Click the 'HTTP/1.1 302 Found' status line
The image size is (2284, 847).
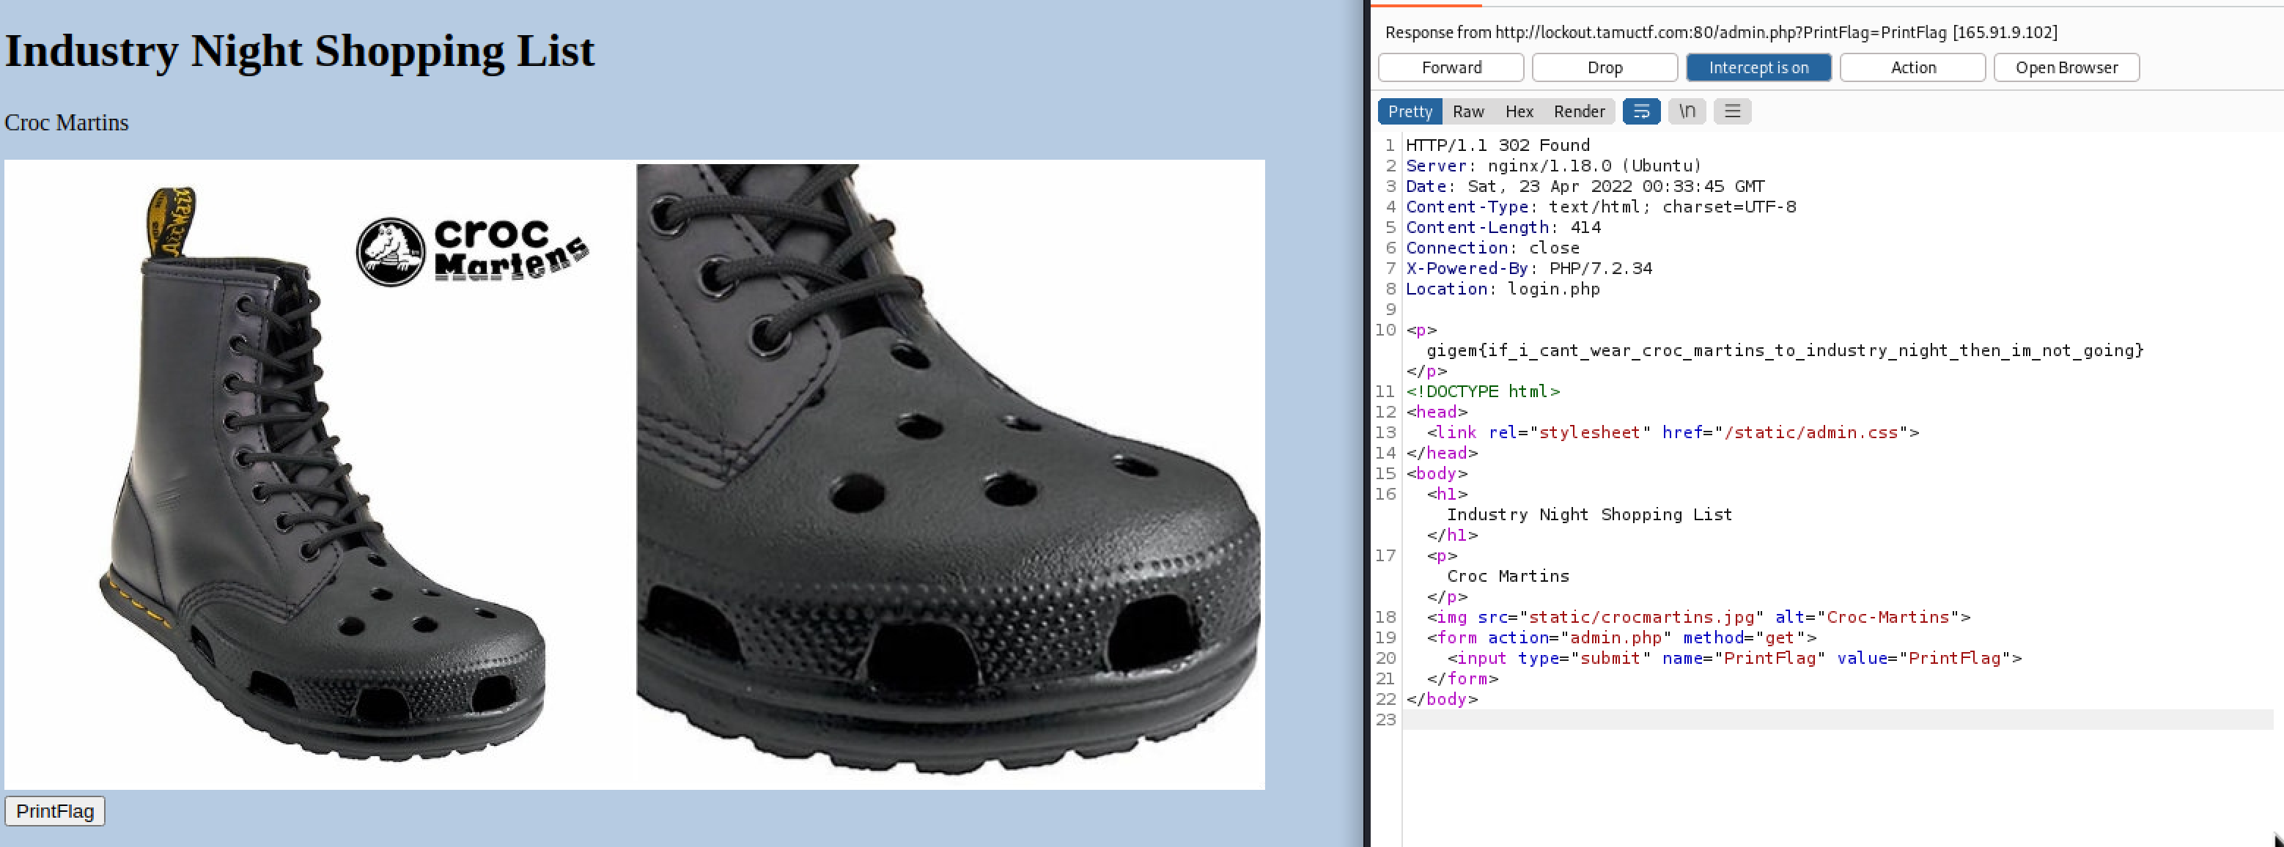pos(1498,145)
